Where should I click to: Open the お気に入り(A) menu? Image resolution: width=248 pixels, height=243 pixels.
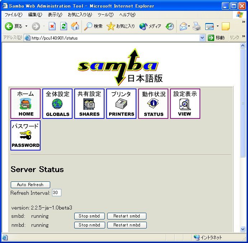coord(80,15)
